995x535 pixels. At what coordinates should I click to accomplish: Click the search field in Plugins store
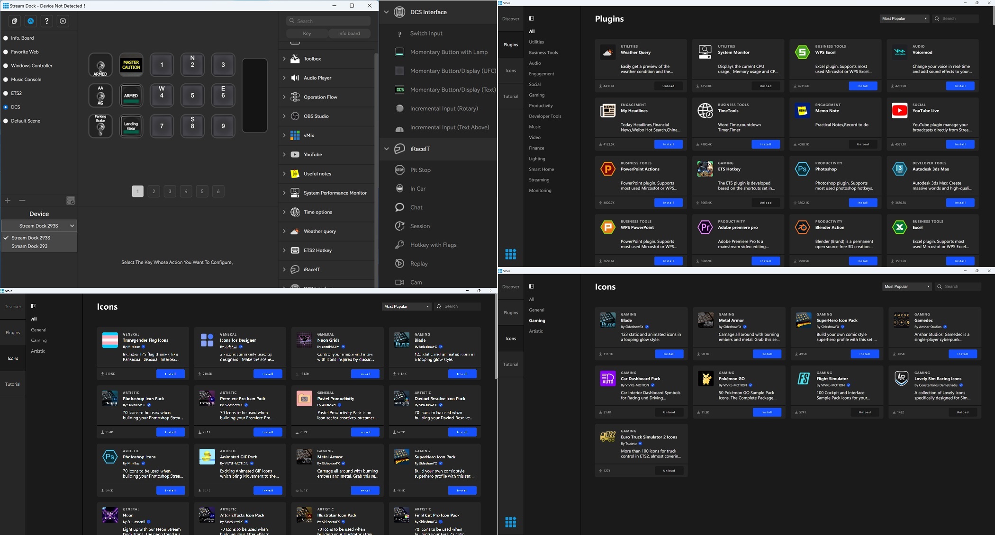point(956,18)
